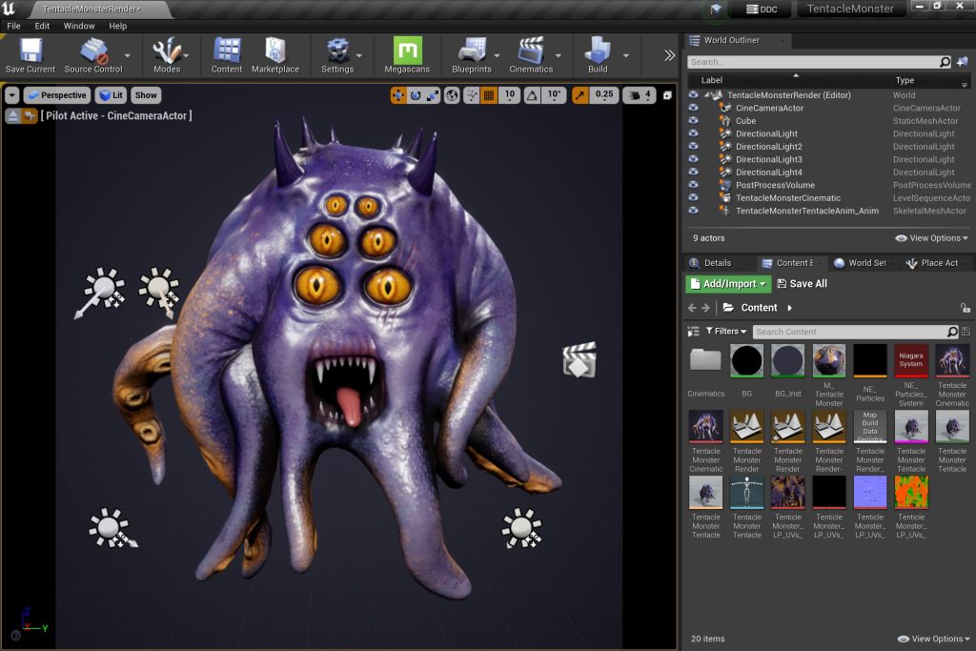Click the eject pilot icon beside Pilot Active

pos(13,115)
